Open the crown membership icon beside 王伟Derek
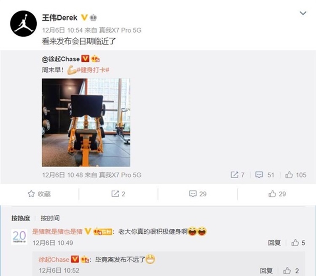This screenshot has width=316, height=276. coord(93,18)
